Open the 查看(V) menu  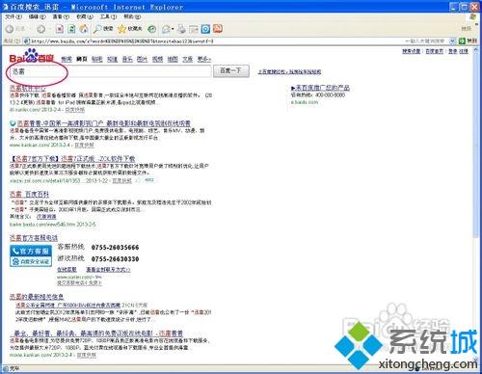coord(61,16)
